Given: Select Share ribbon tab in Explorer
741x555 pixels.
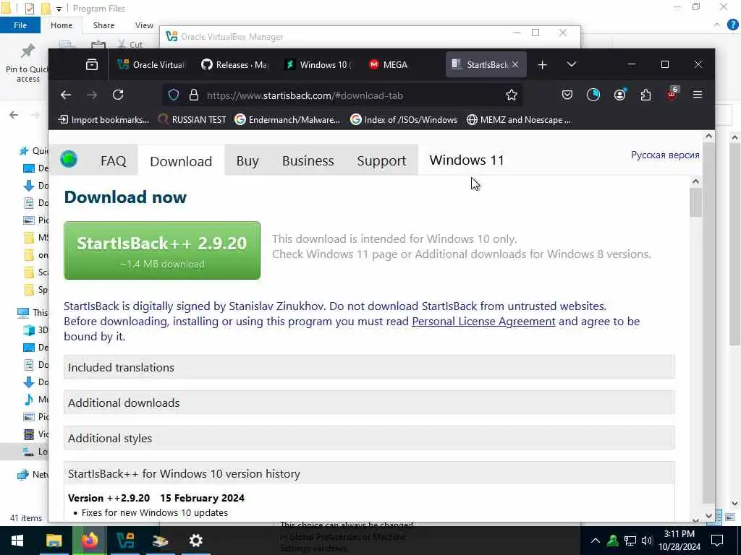Looking at the screenshot, I should pyautogui.click(x=103, y=25).
